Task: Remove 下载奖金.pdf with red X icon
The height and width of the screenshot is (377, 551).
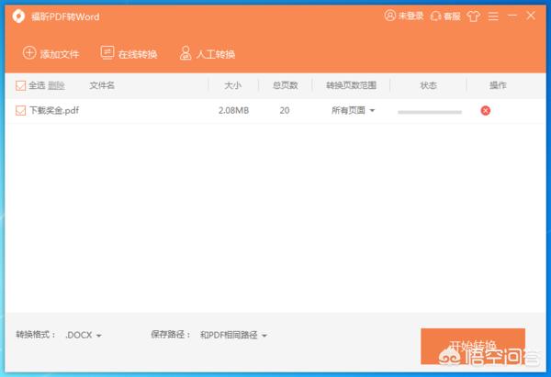Action: (485, 110)
